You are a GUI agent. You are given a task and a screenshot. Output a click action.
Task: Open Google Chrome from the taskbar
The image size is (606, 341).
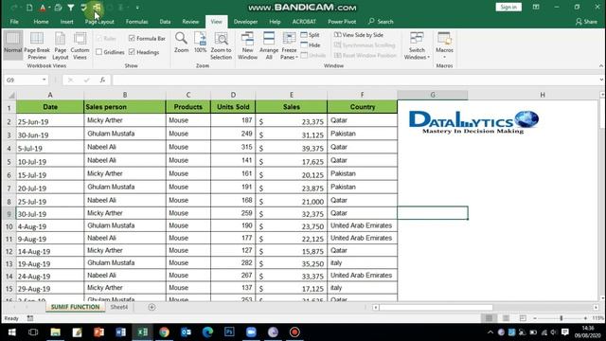pyautogui.click(x=164, y=332)
